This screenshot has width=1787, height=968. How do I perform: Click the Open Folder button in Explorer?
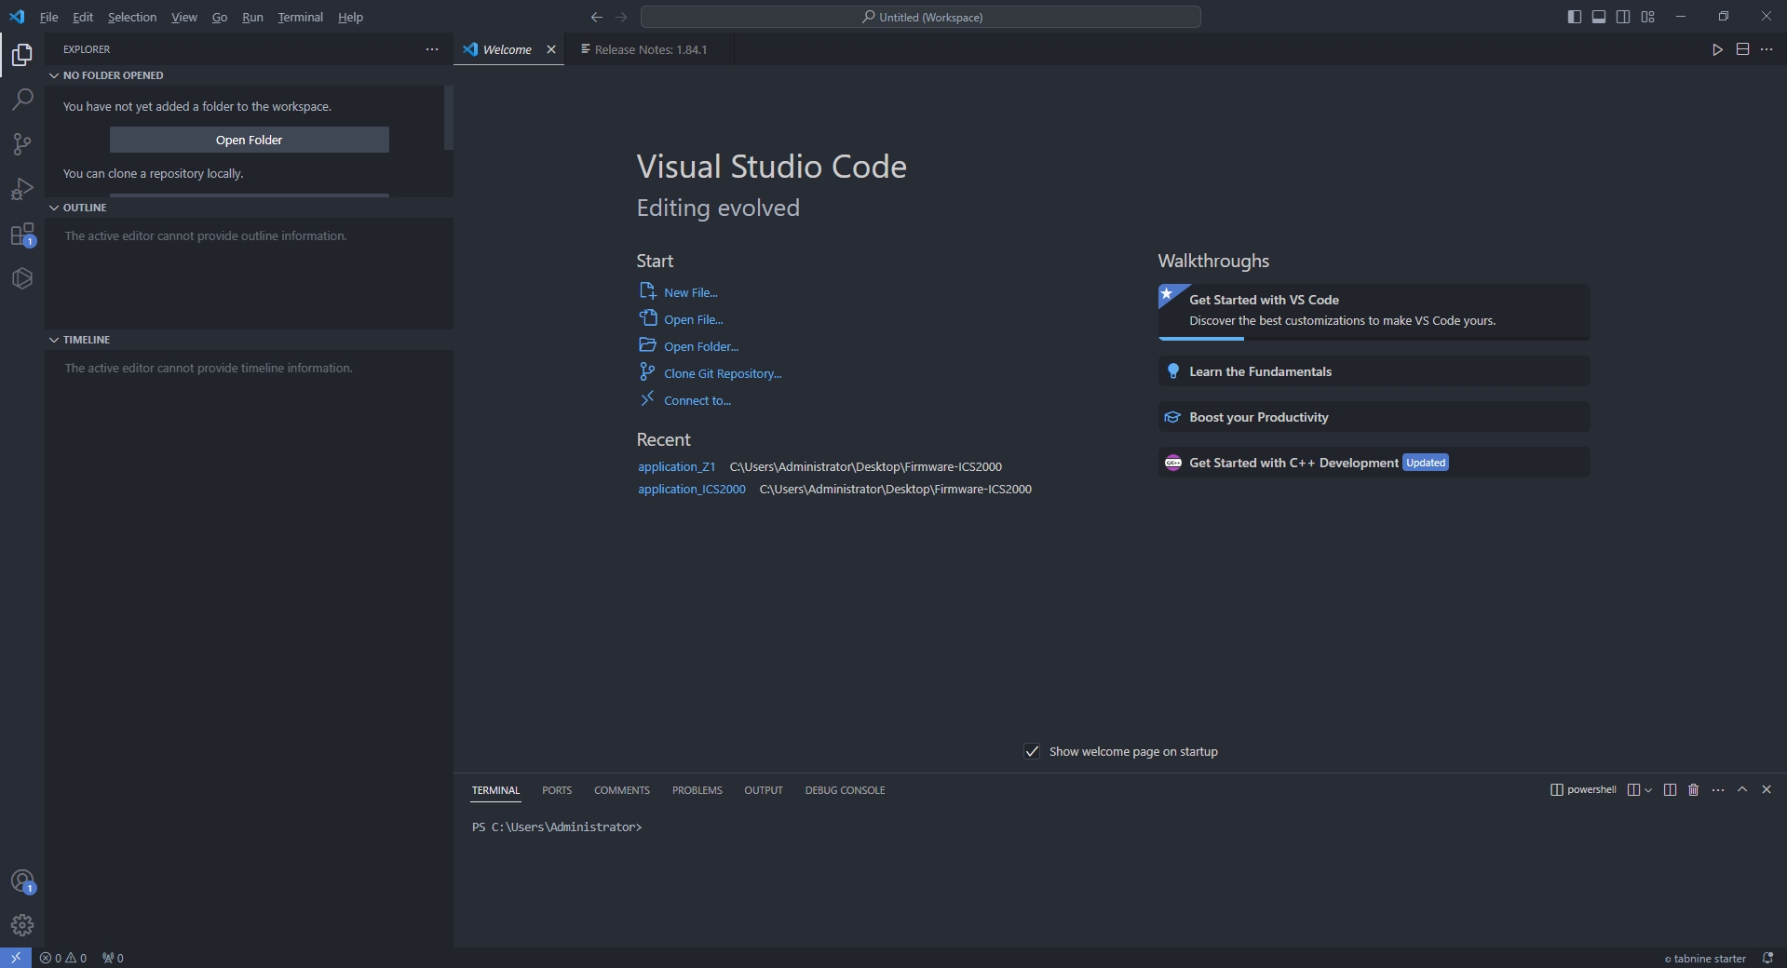[250, 140]
